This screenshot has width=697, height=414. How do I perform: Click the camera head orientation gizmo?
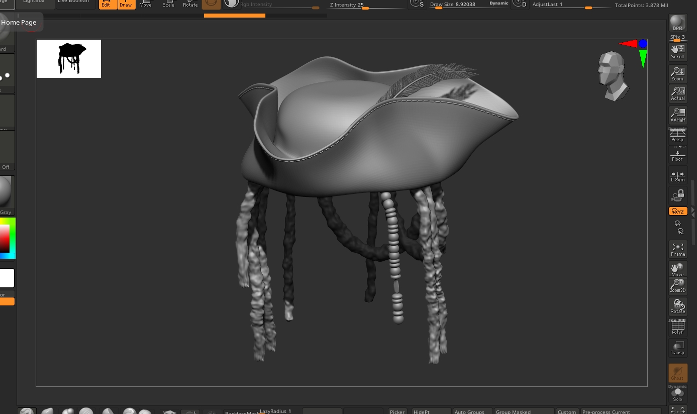tap(613, 75)
